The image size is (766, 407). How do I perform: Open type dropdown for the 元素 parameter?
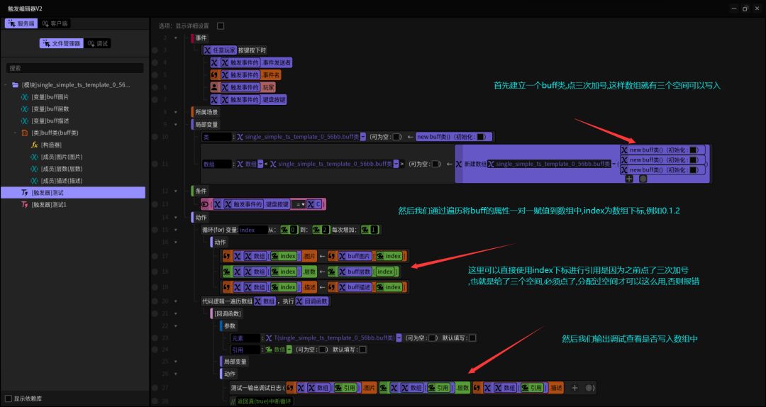pos(399,338)
